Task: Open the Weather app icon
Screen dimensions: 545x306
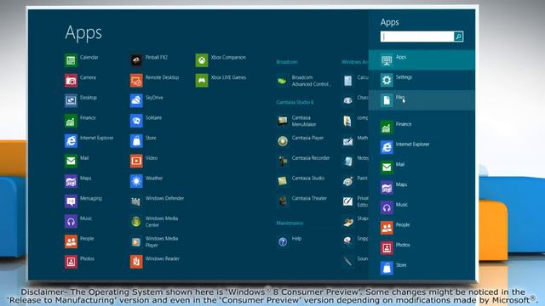Action: 136,181
